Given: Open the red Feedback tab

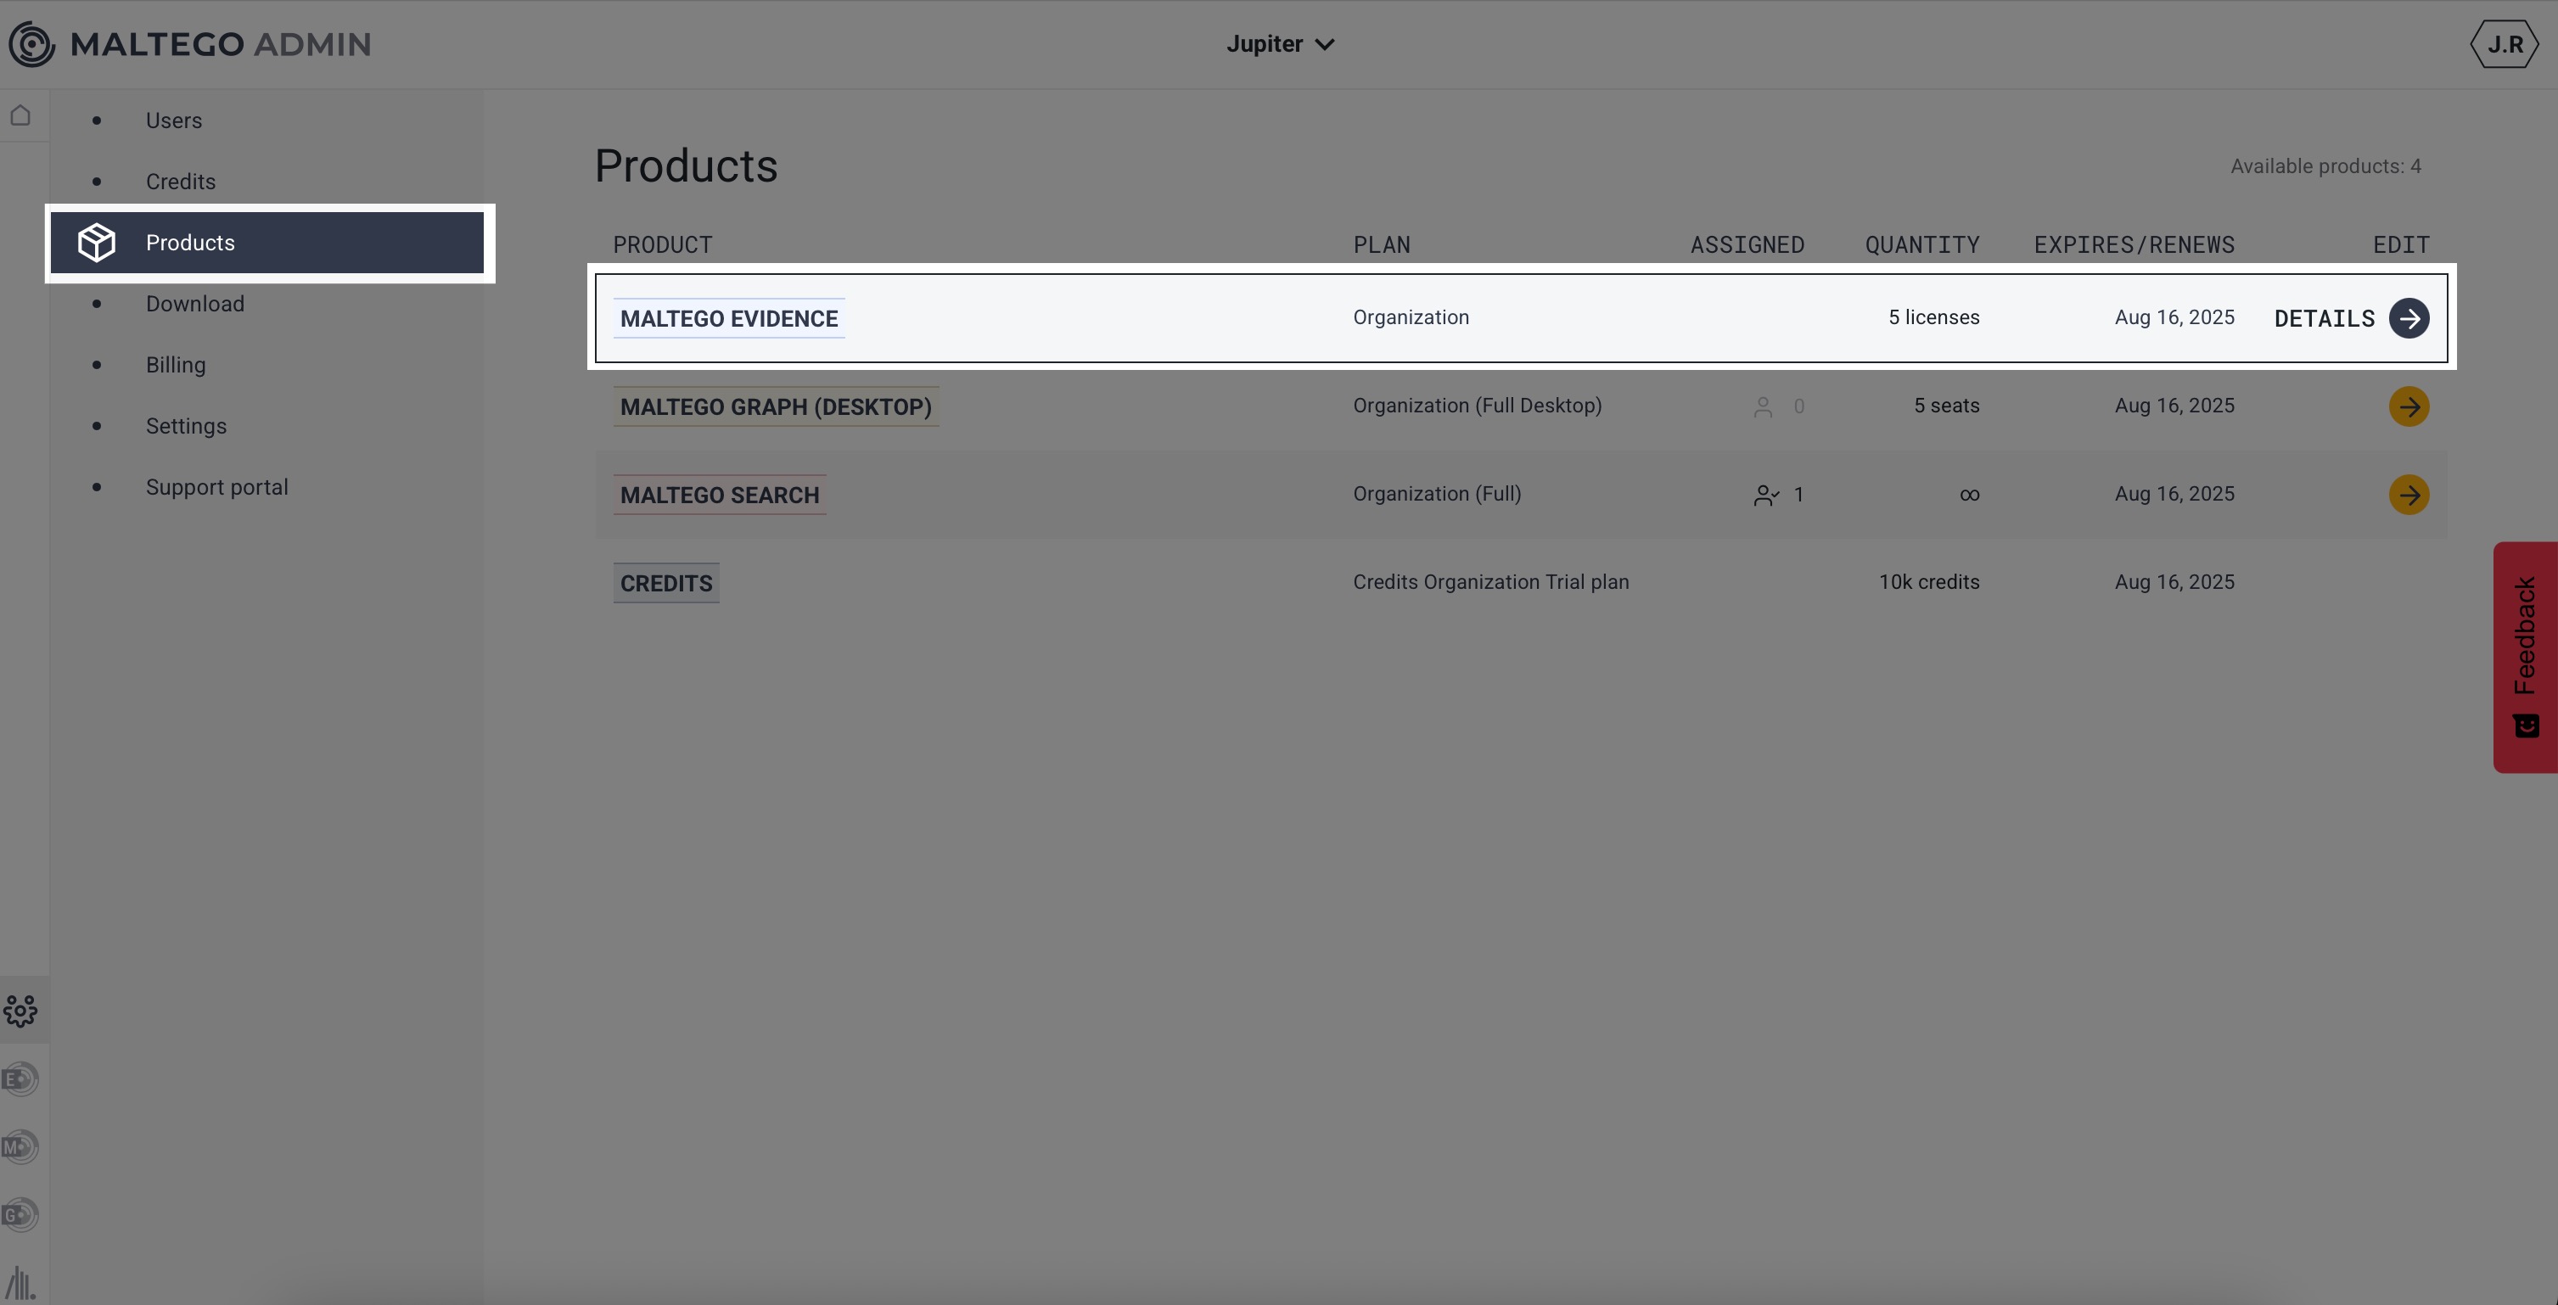Looking at the screenshot, I should pos(2524,656).
